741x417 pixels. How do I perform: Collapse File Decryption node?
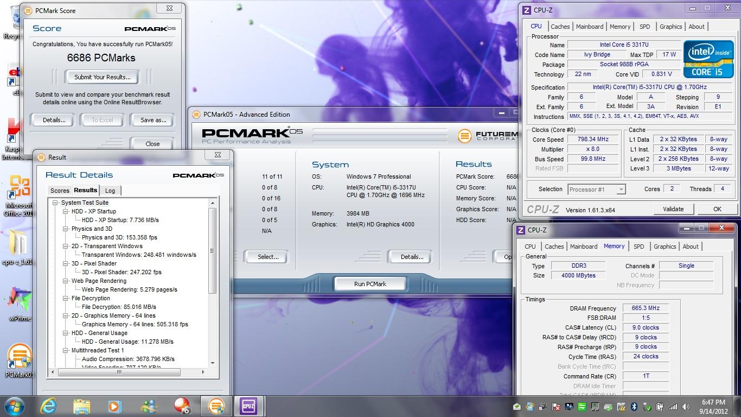[x=65, y=298]
